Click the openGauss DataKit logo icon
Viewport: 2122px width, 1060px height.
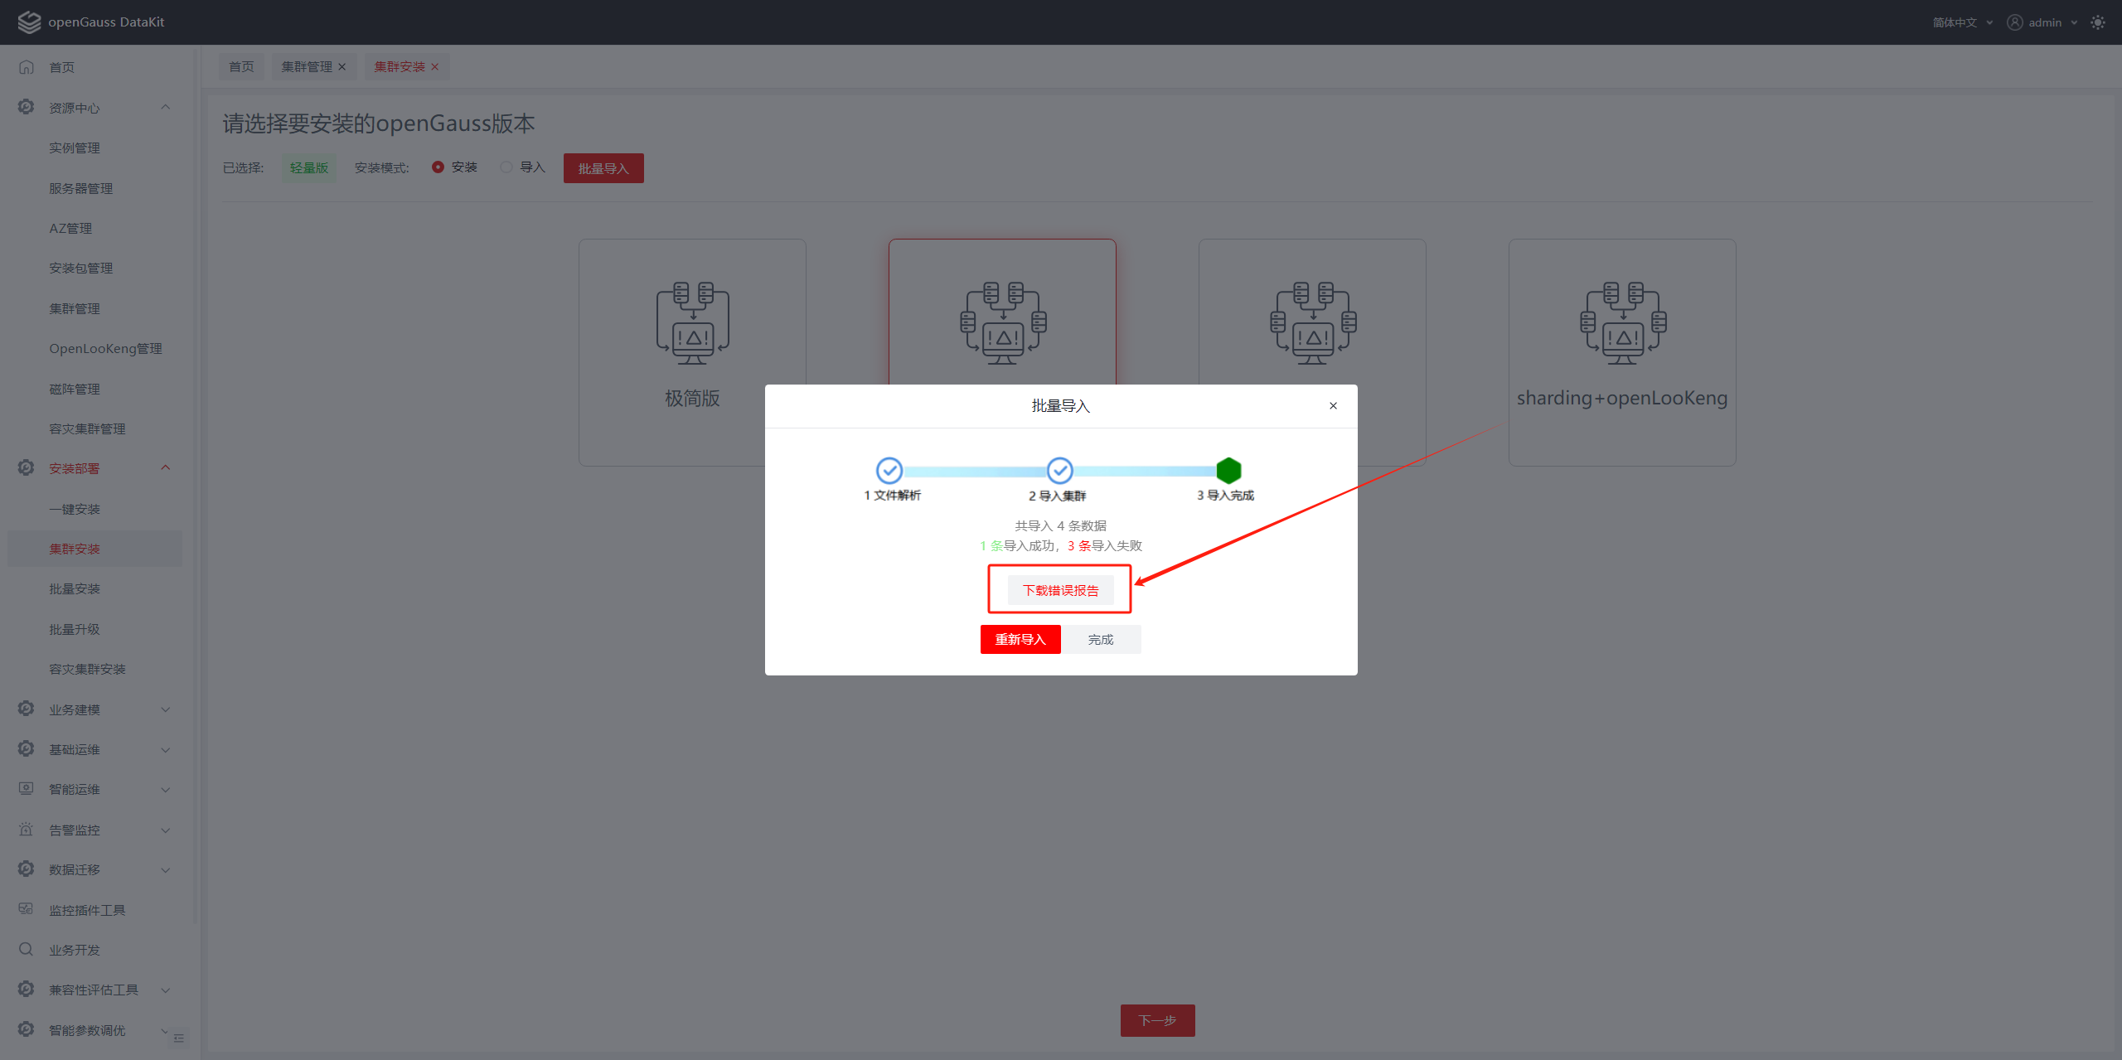29,22
